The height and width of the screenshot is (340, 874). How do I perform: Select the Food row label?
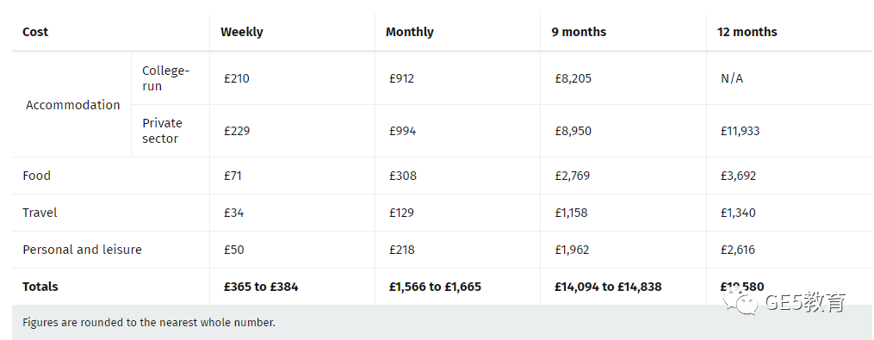(36, 176)
